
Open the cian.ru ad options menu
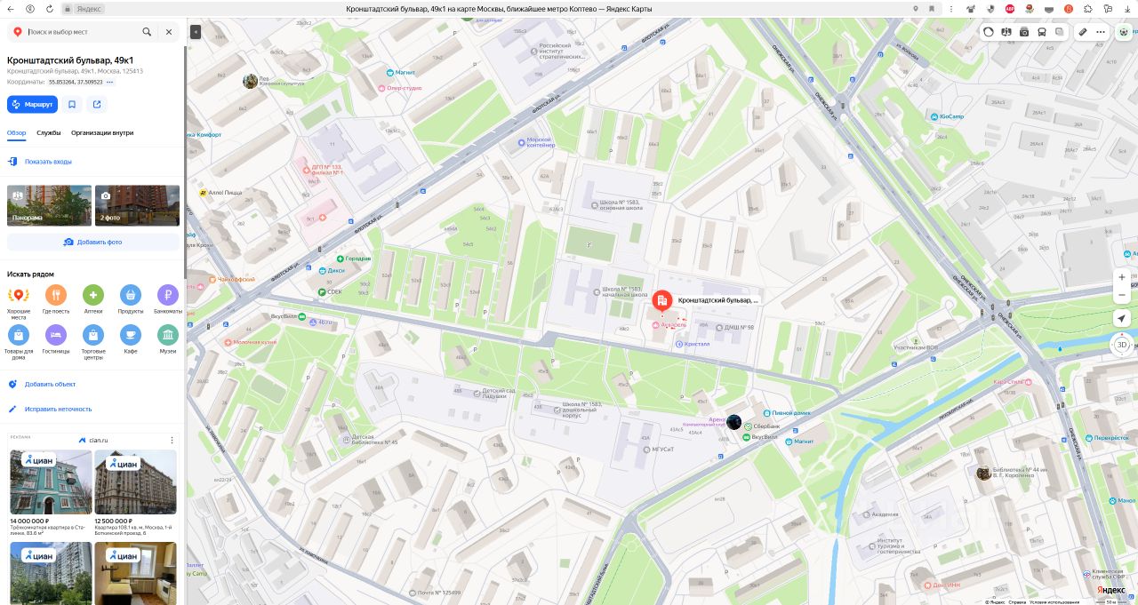172,440
